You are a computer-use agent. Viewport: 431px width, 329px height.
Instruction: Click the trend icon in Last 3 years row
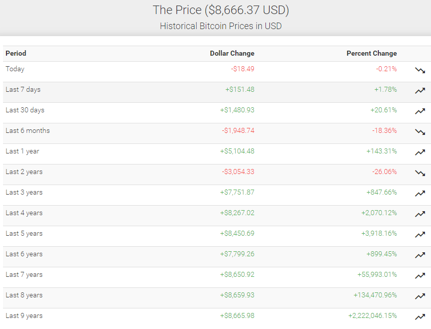click(420, 194)
